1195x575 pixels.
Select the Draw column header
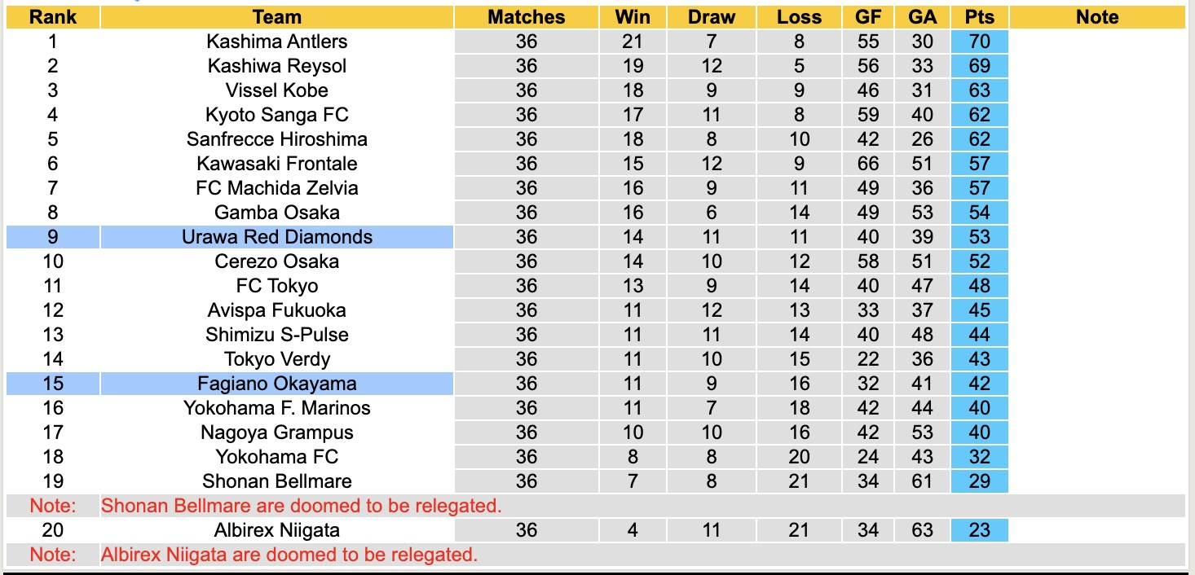(712, 17)
